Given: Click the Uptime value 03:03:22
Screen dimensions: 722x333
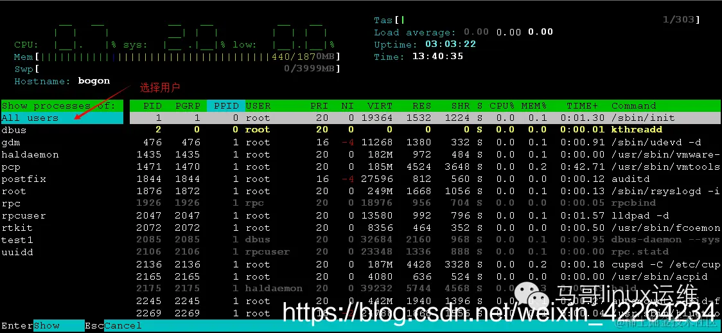Looking at the screenshot, I should (x=450, y=44).
